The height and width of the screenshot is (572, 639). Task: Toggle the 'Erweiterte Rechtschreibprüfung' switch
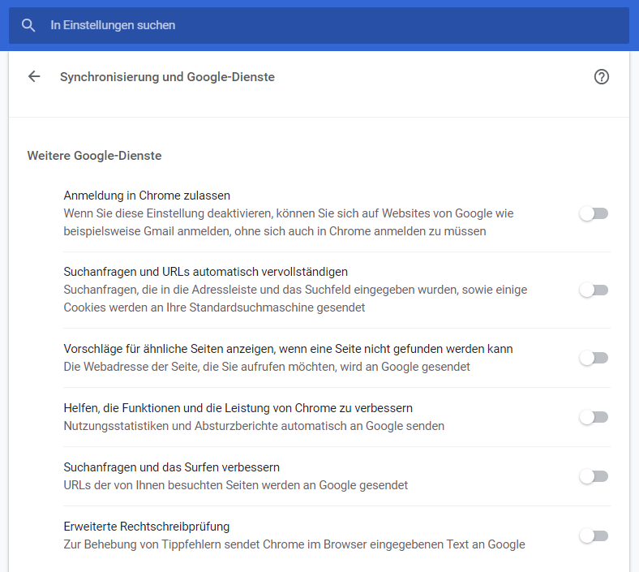[594, 535]
